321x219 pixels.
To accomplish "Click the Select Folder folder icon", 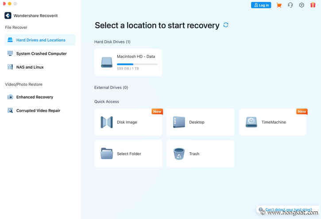I will [x=107, y=154].
